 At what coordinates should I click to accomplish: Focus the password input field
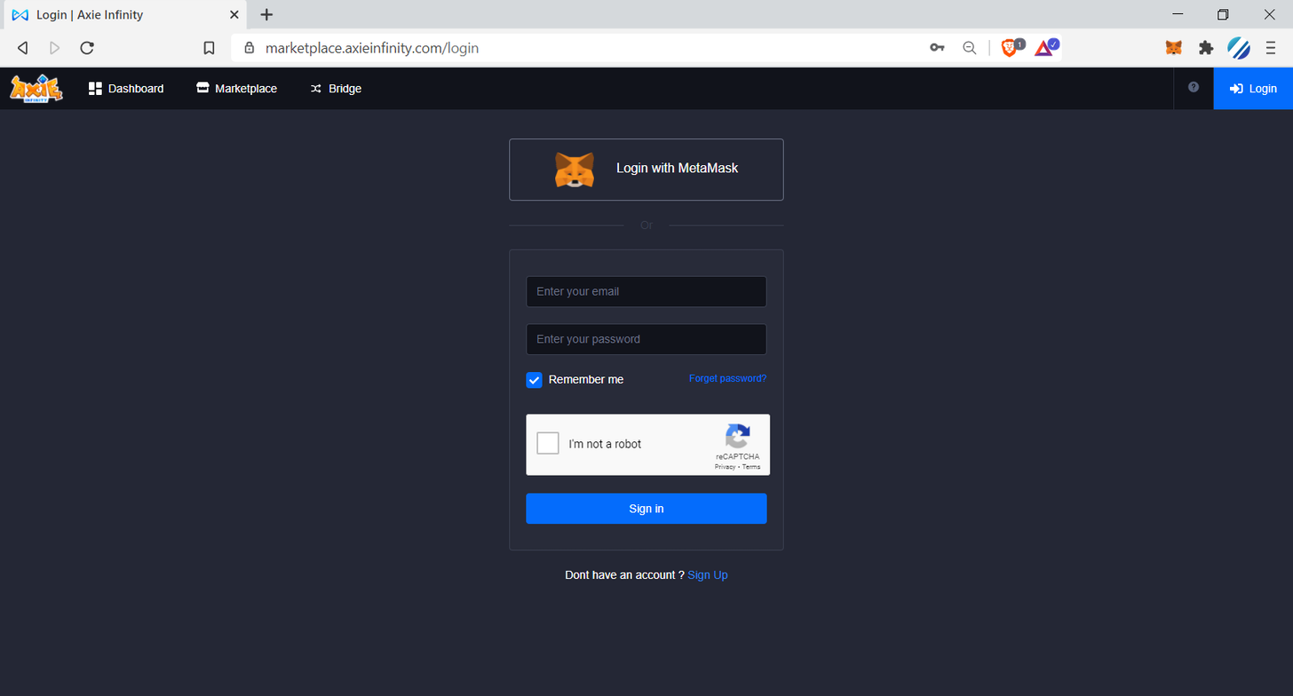pos(646,339)
